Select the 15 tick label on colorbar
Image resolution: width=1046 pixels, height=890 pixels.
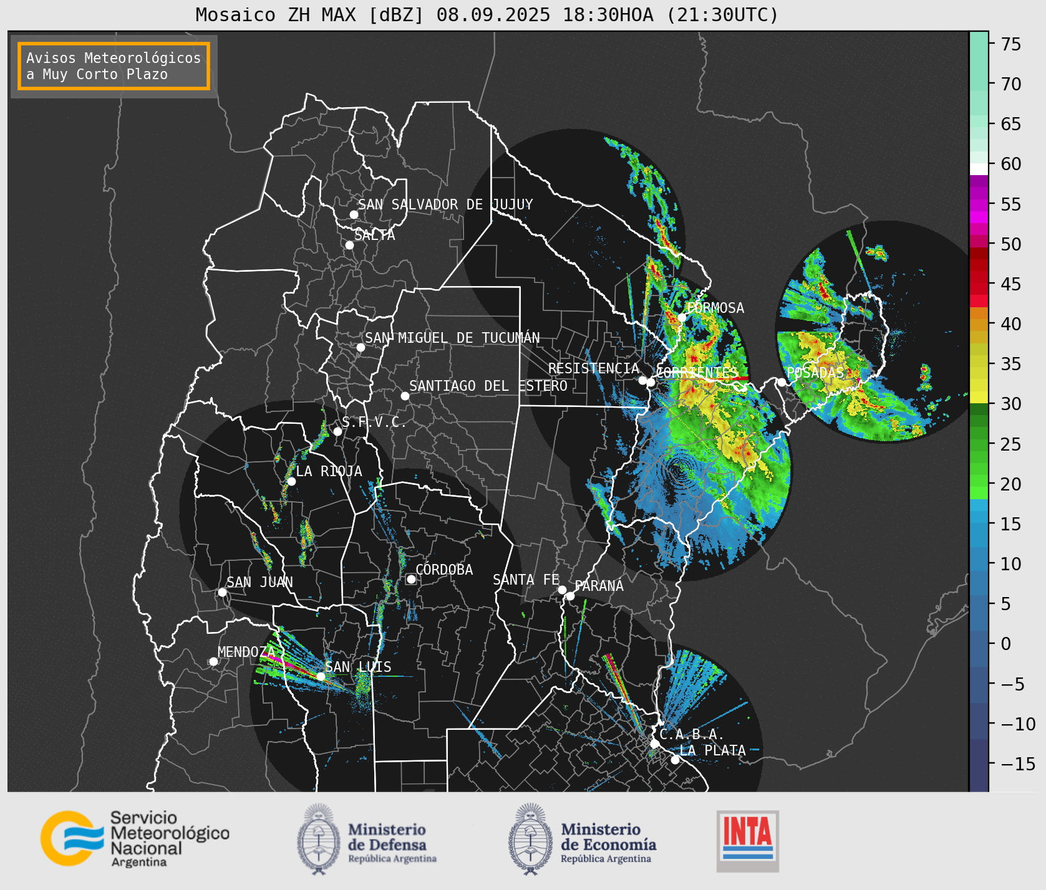1011,524
